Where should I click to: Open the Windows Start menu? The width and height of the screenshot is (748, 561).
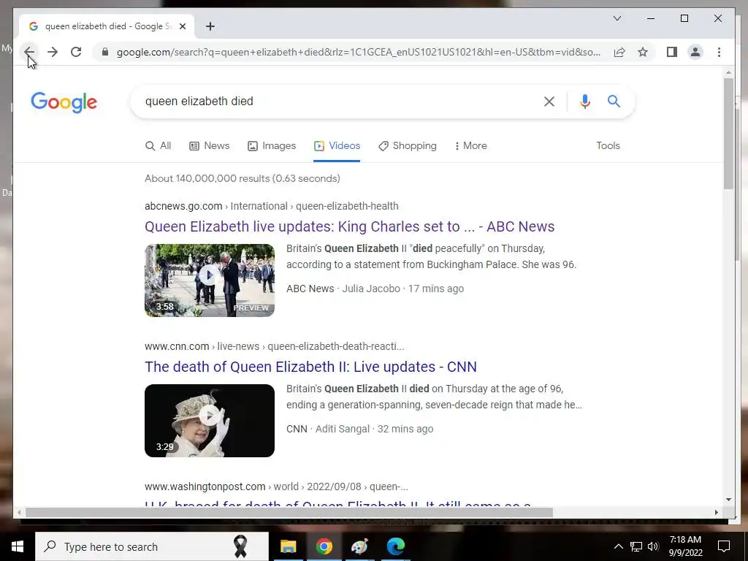tap(18, 546)
